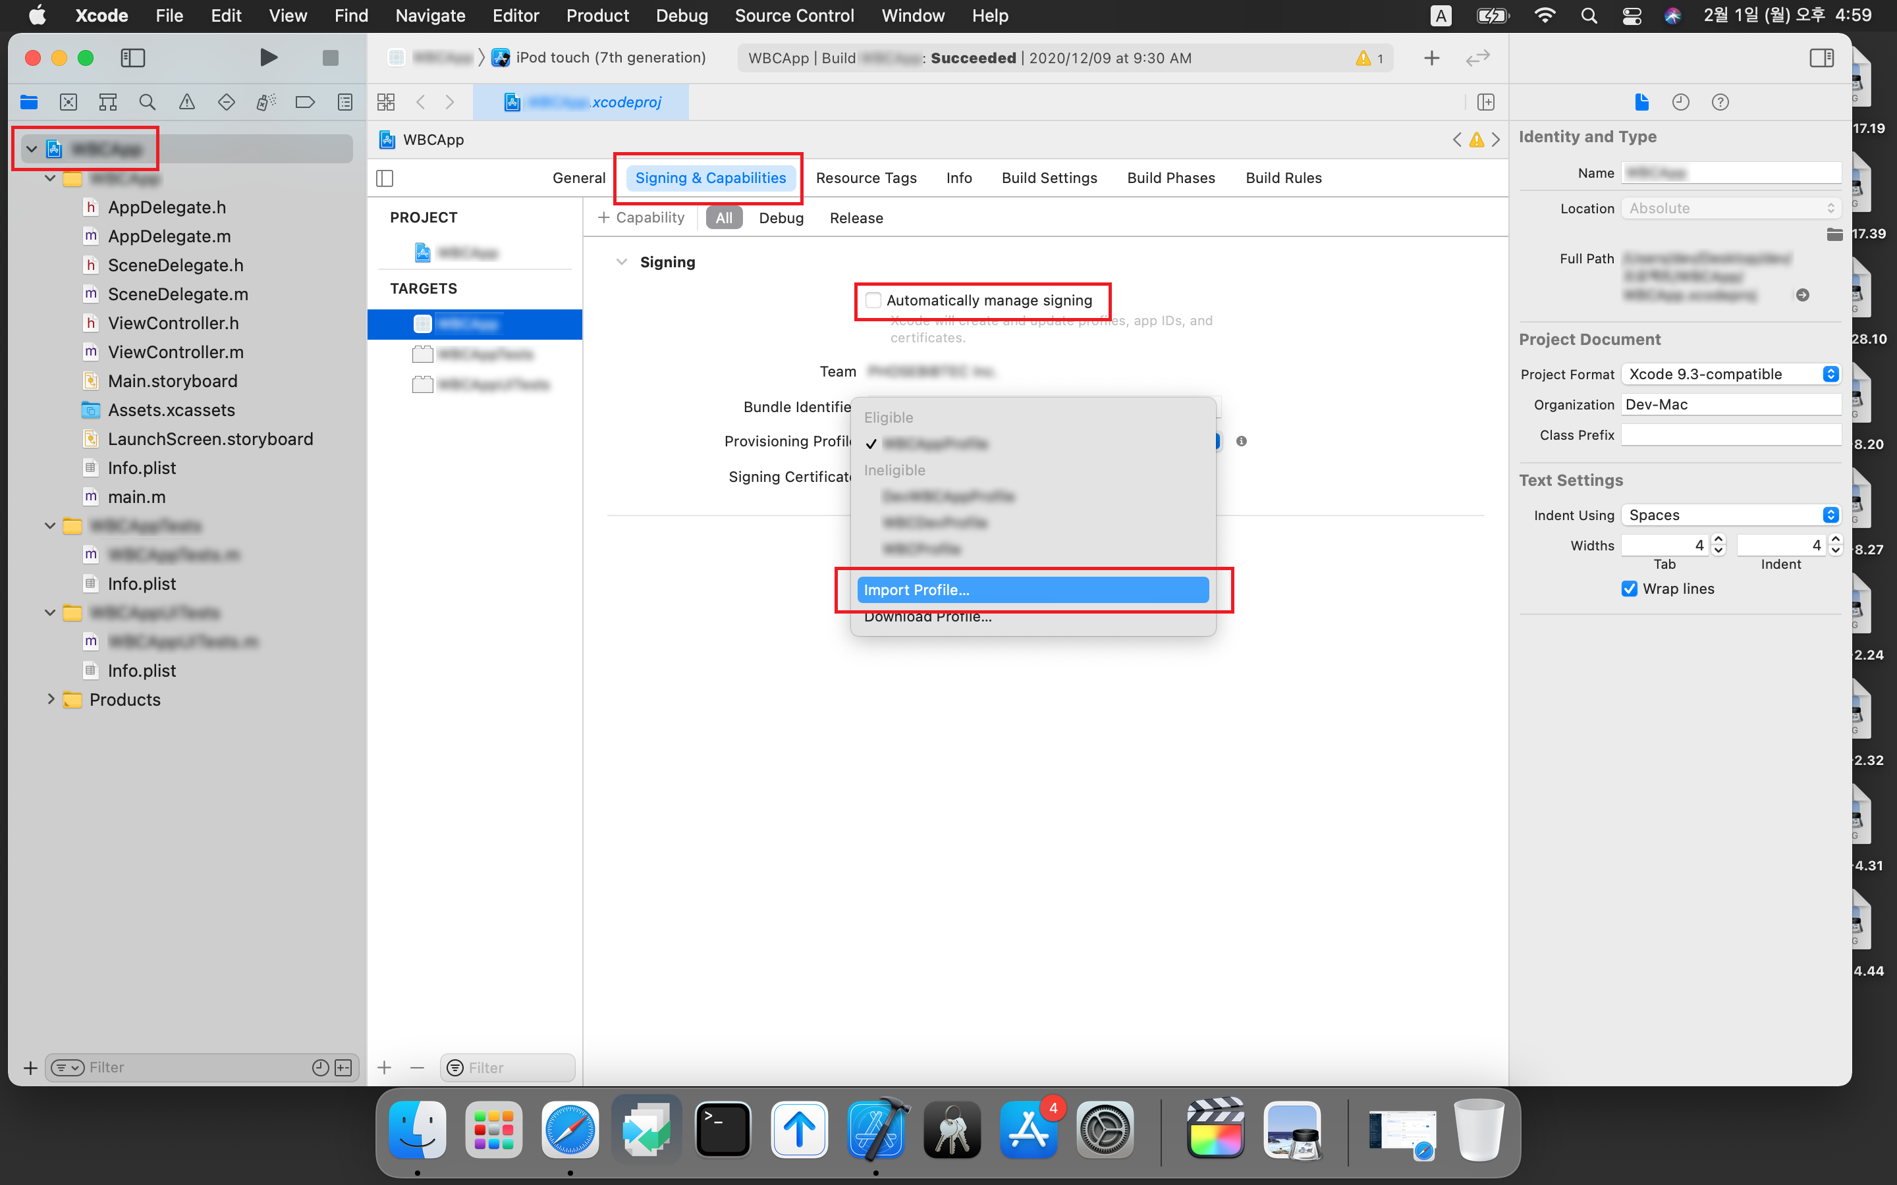
Task: Click the Run (play) button
Action: click(x=268, y=57)
